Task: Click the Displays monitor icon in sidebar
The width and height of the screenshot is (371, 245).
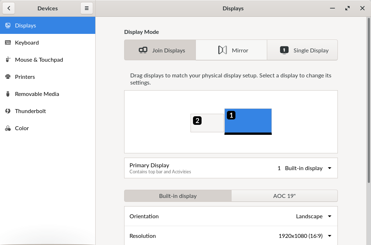Action: point(8,25)
